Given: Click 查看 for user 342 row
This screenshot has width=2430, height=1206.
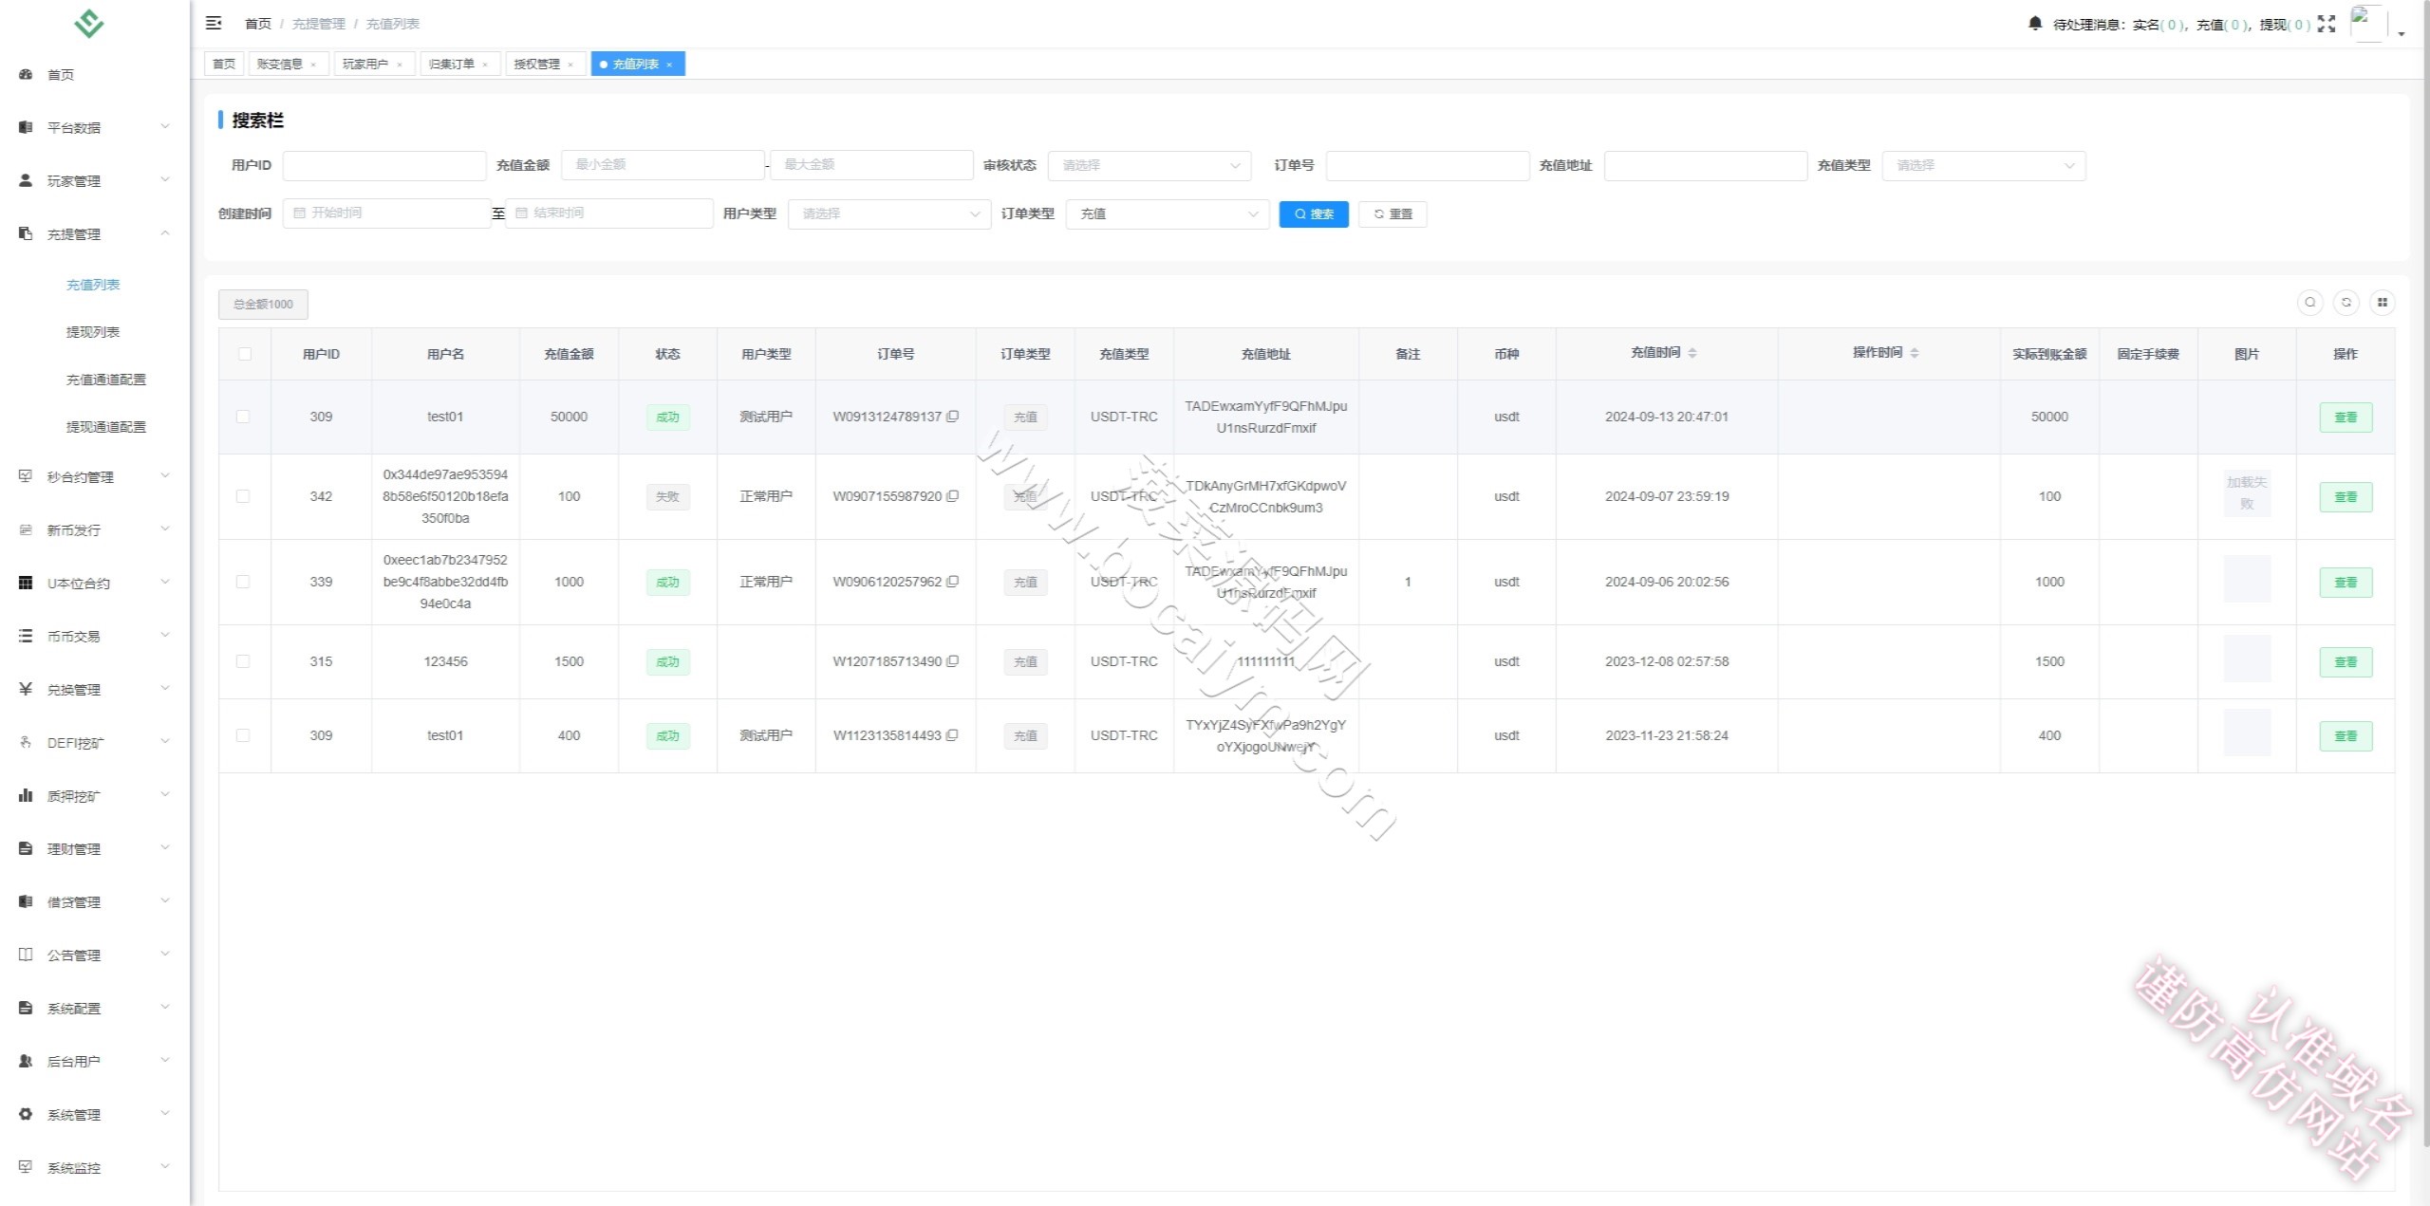Looking at the screenshot, I should (x=2346, y=497).
